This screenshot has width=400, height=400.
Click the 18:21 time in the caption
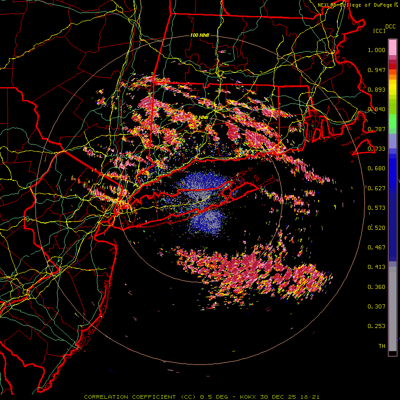[310, 397]
